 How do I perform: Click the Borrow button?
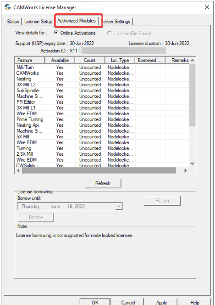(36, 217)
